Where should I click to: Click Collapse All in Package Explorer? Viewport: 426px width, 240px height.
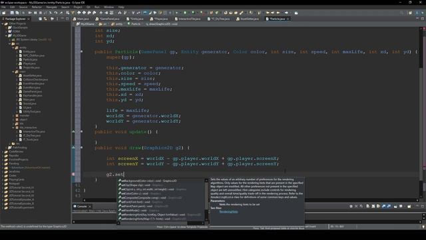40,19
